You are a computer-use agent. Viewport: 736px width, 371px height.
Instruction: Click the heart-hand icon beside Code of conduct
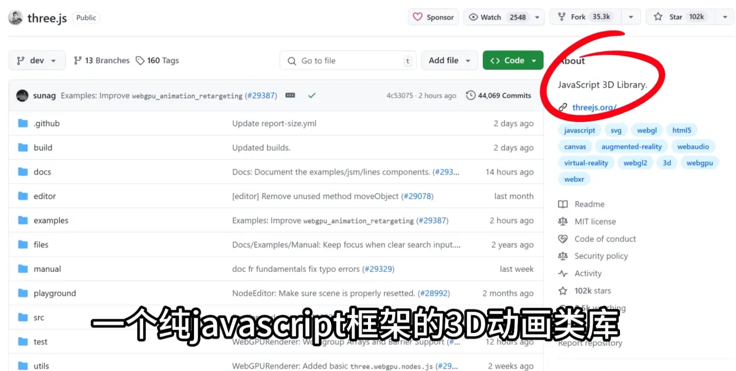563,239
